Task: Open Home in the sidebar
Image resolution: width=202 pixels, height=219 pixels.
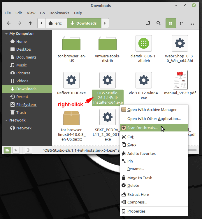Action: (27, 42)
